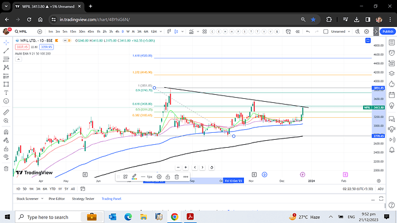Select the Fib retracement tool
The width and height of the screenshot is (397, 223).
click(x=6, y=59)
